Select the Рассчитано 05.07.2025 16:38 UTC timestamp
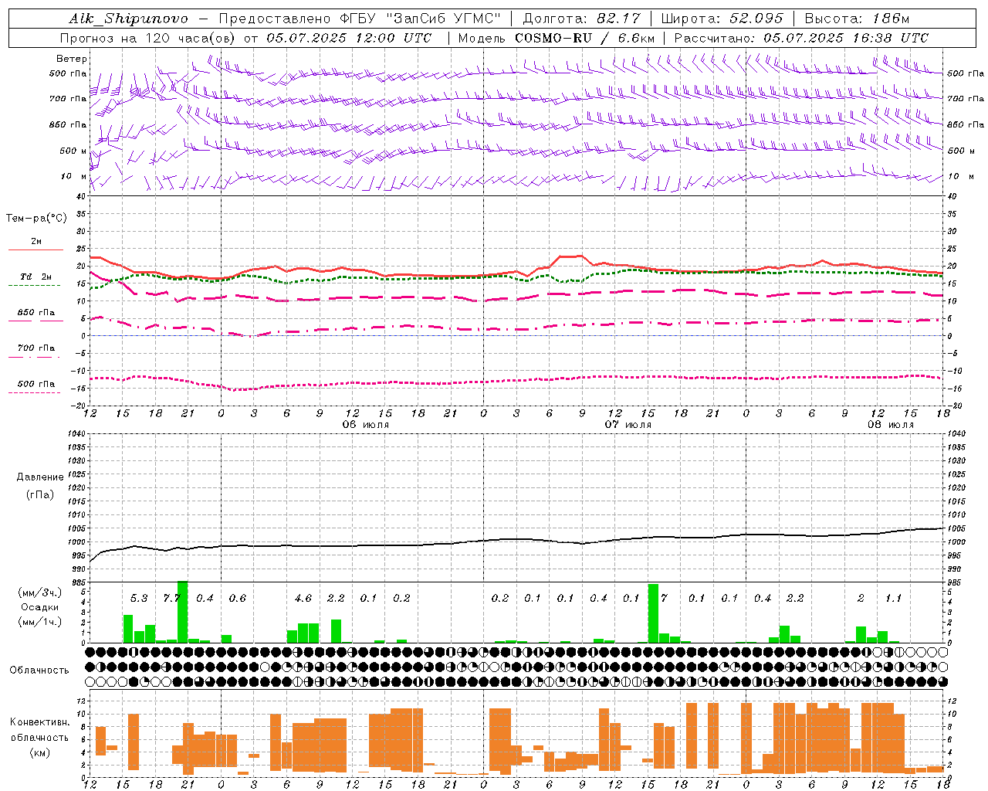Screen dimensions: 988x791 pyautogui.click(x=801, y=38)
